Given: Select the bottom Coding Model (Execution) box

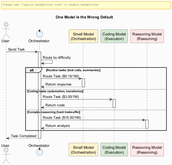Looking at the screenshot, I should tap(114, 150).
